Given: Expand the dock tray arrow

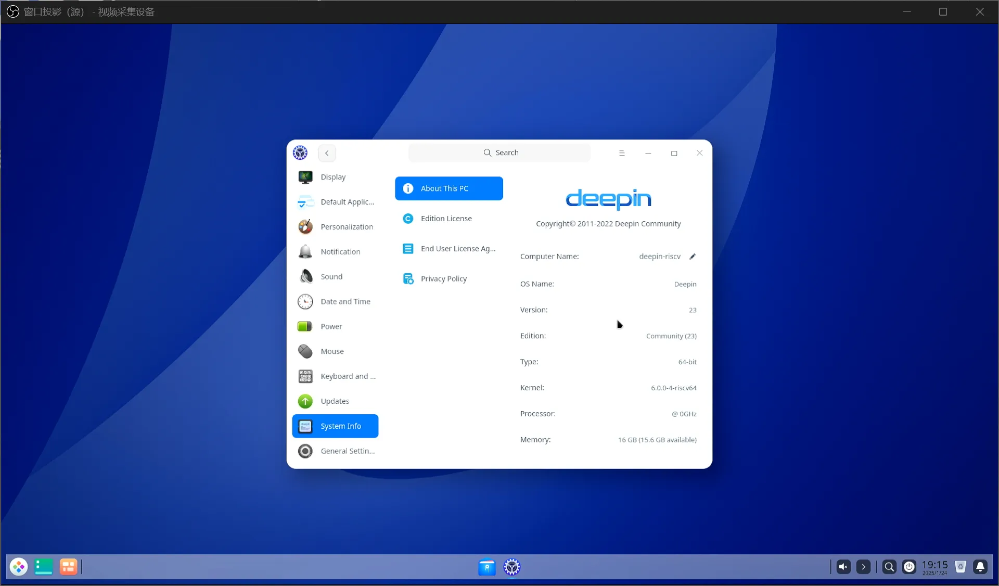Looking at the screenshot, I should [x=863, y=567].
